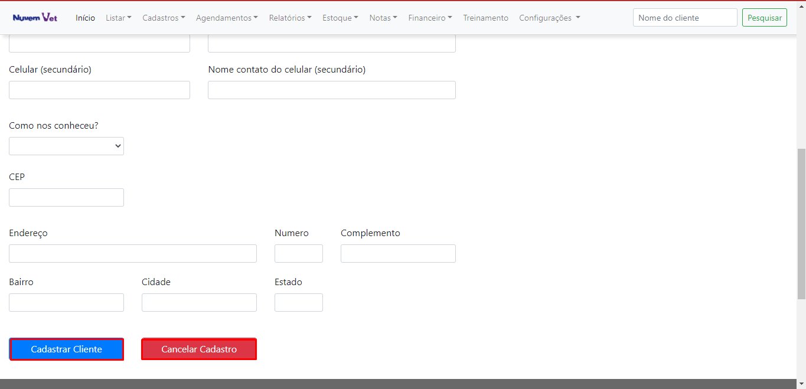Expand the Estoque menu
Viewport: 806px width, 389px height.
[x=340, y=18]
